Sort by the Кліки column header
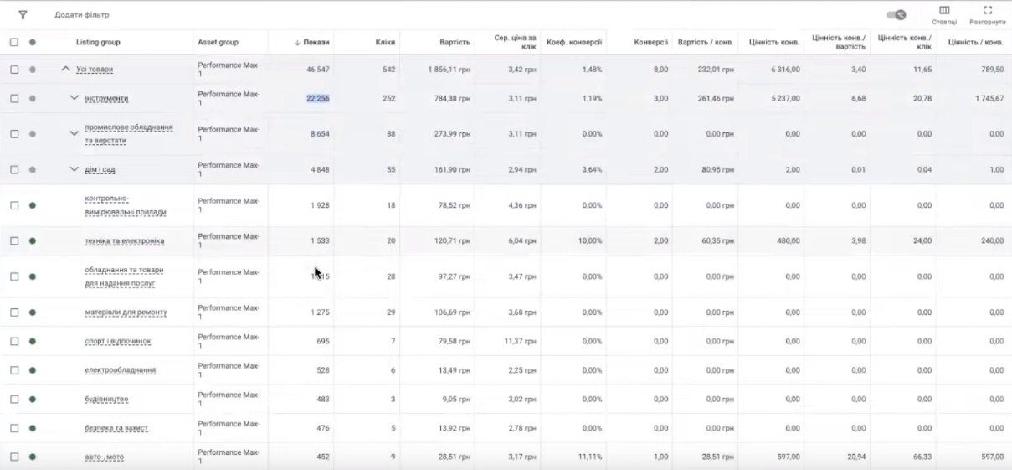Image resolution: width=1012 pixels, height=470 pixels. 385,42
